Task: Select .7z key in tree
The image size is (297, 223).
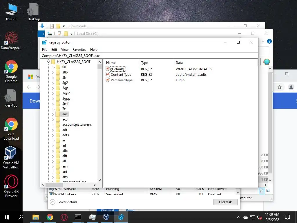Action: pos(64,109)
